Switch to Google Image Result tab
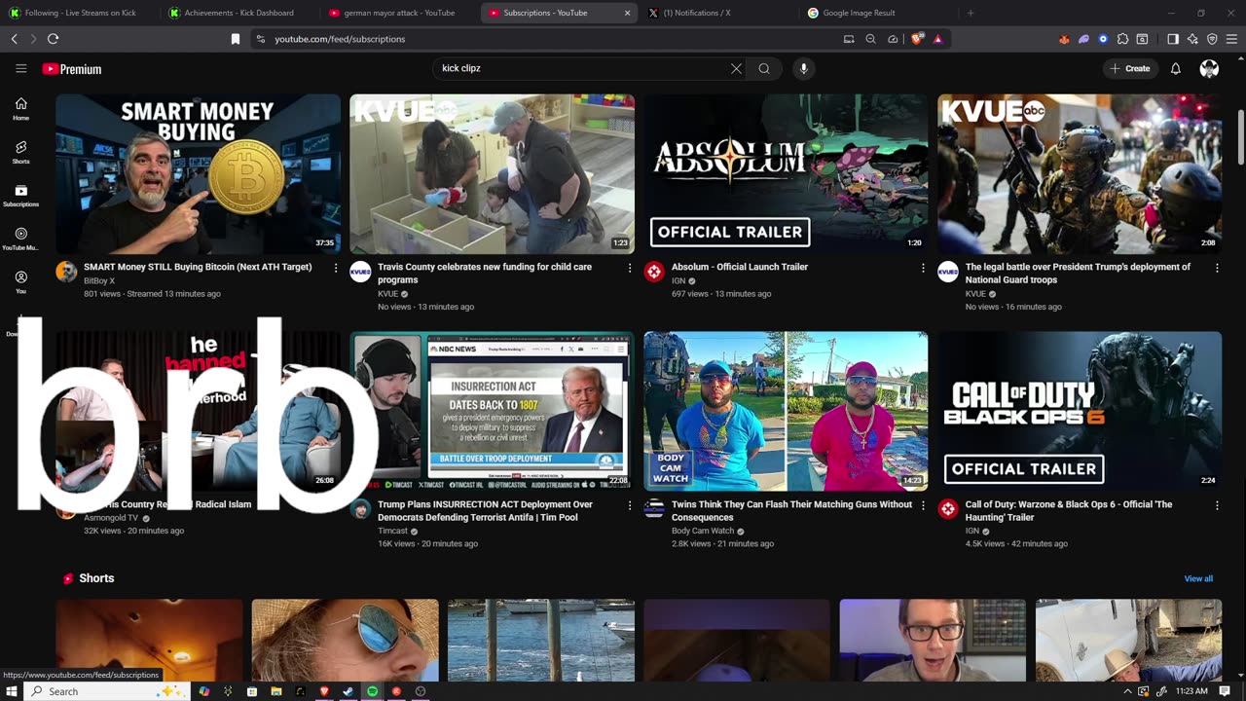The width and height of the screenshot is (1246, 701). 879,13
